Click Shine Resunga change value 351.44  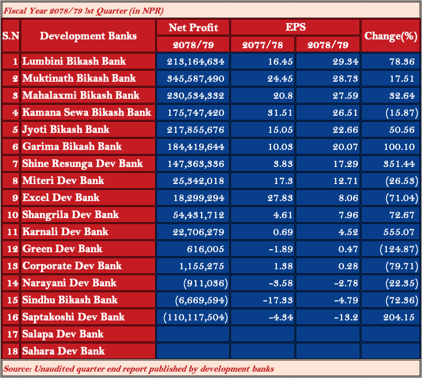390,163
